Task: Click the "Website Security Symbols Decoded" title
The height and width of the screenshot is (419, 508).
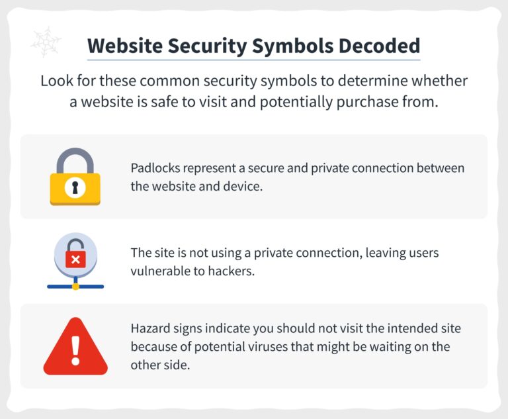Action: [253, 46]
